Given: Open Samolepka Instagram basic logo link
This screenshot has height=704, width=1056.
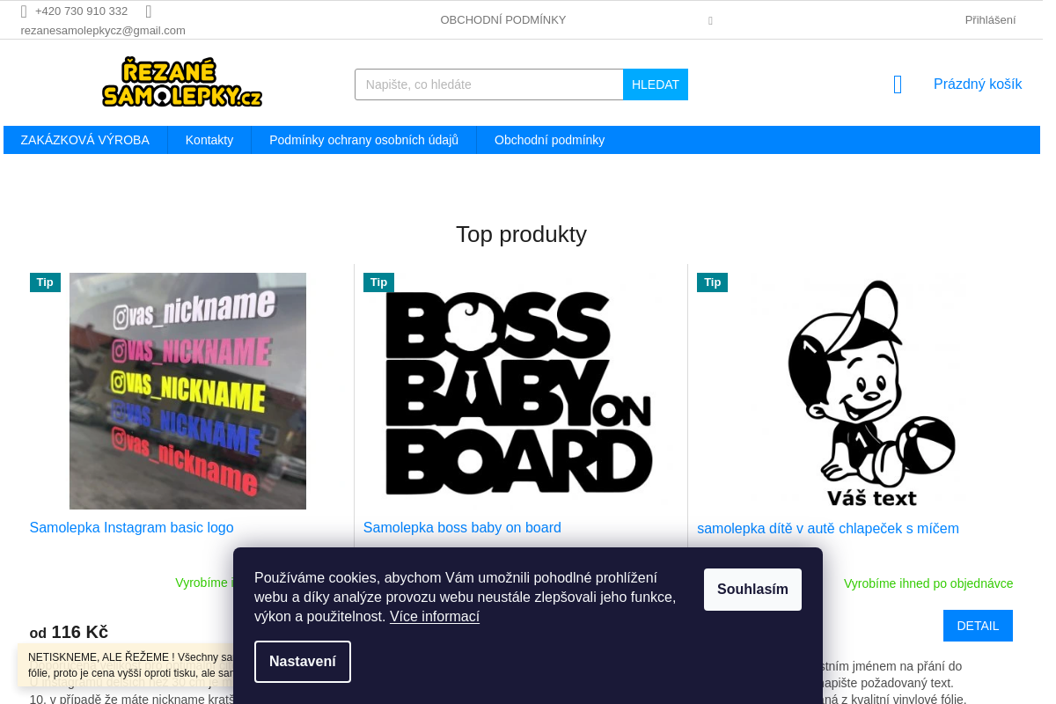Looking at the screenshot, I should point(131,528).
